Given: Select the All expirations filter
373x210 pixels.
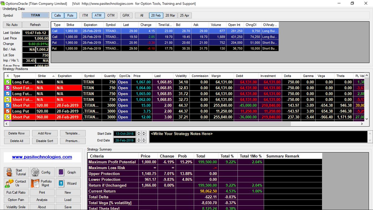Looking at the screenshot, I should [142, 15].
